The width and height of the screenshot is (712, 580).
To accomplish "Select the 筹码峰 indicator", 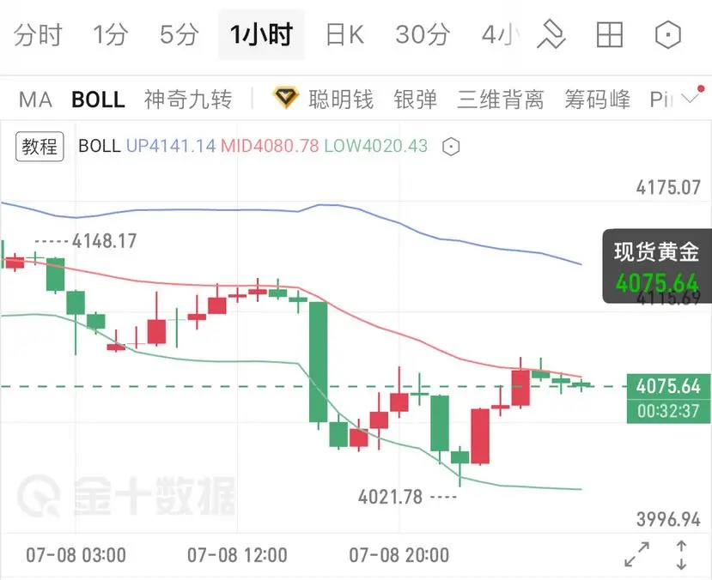I will [x=597, y=100].
